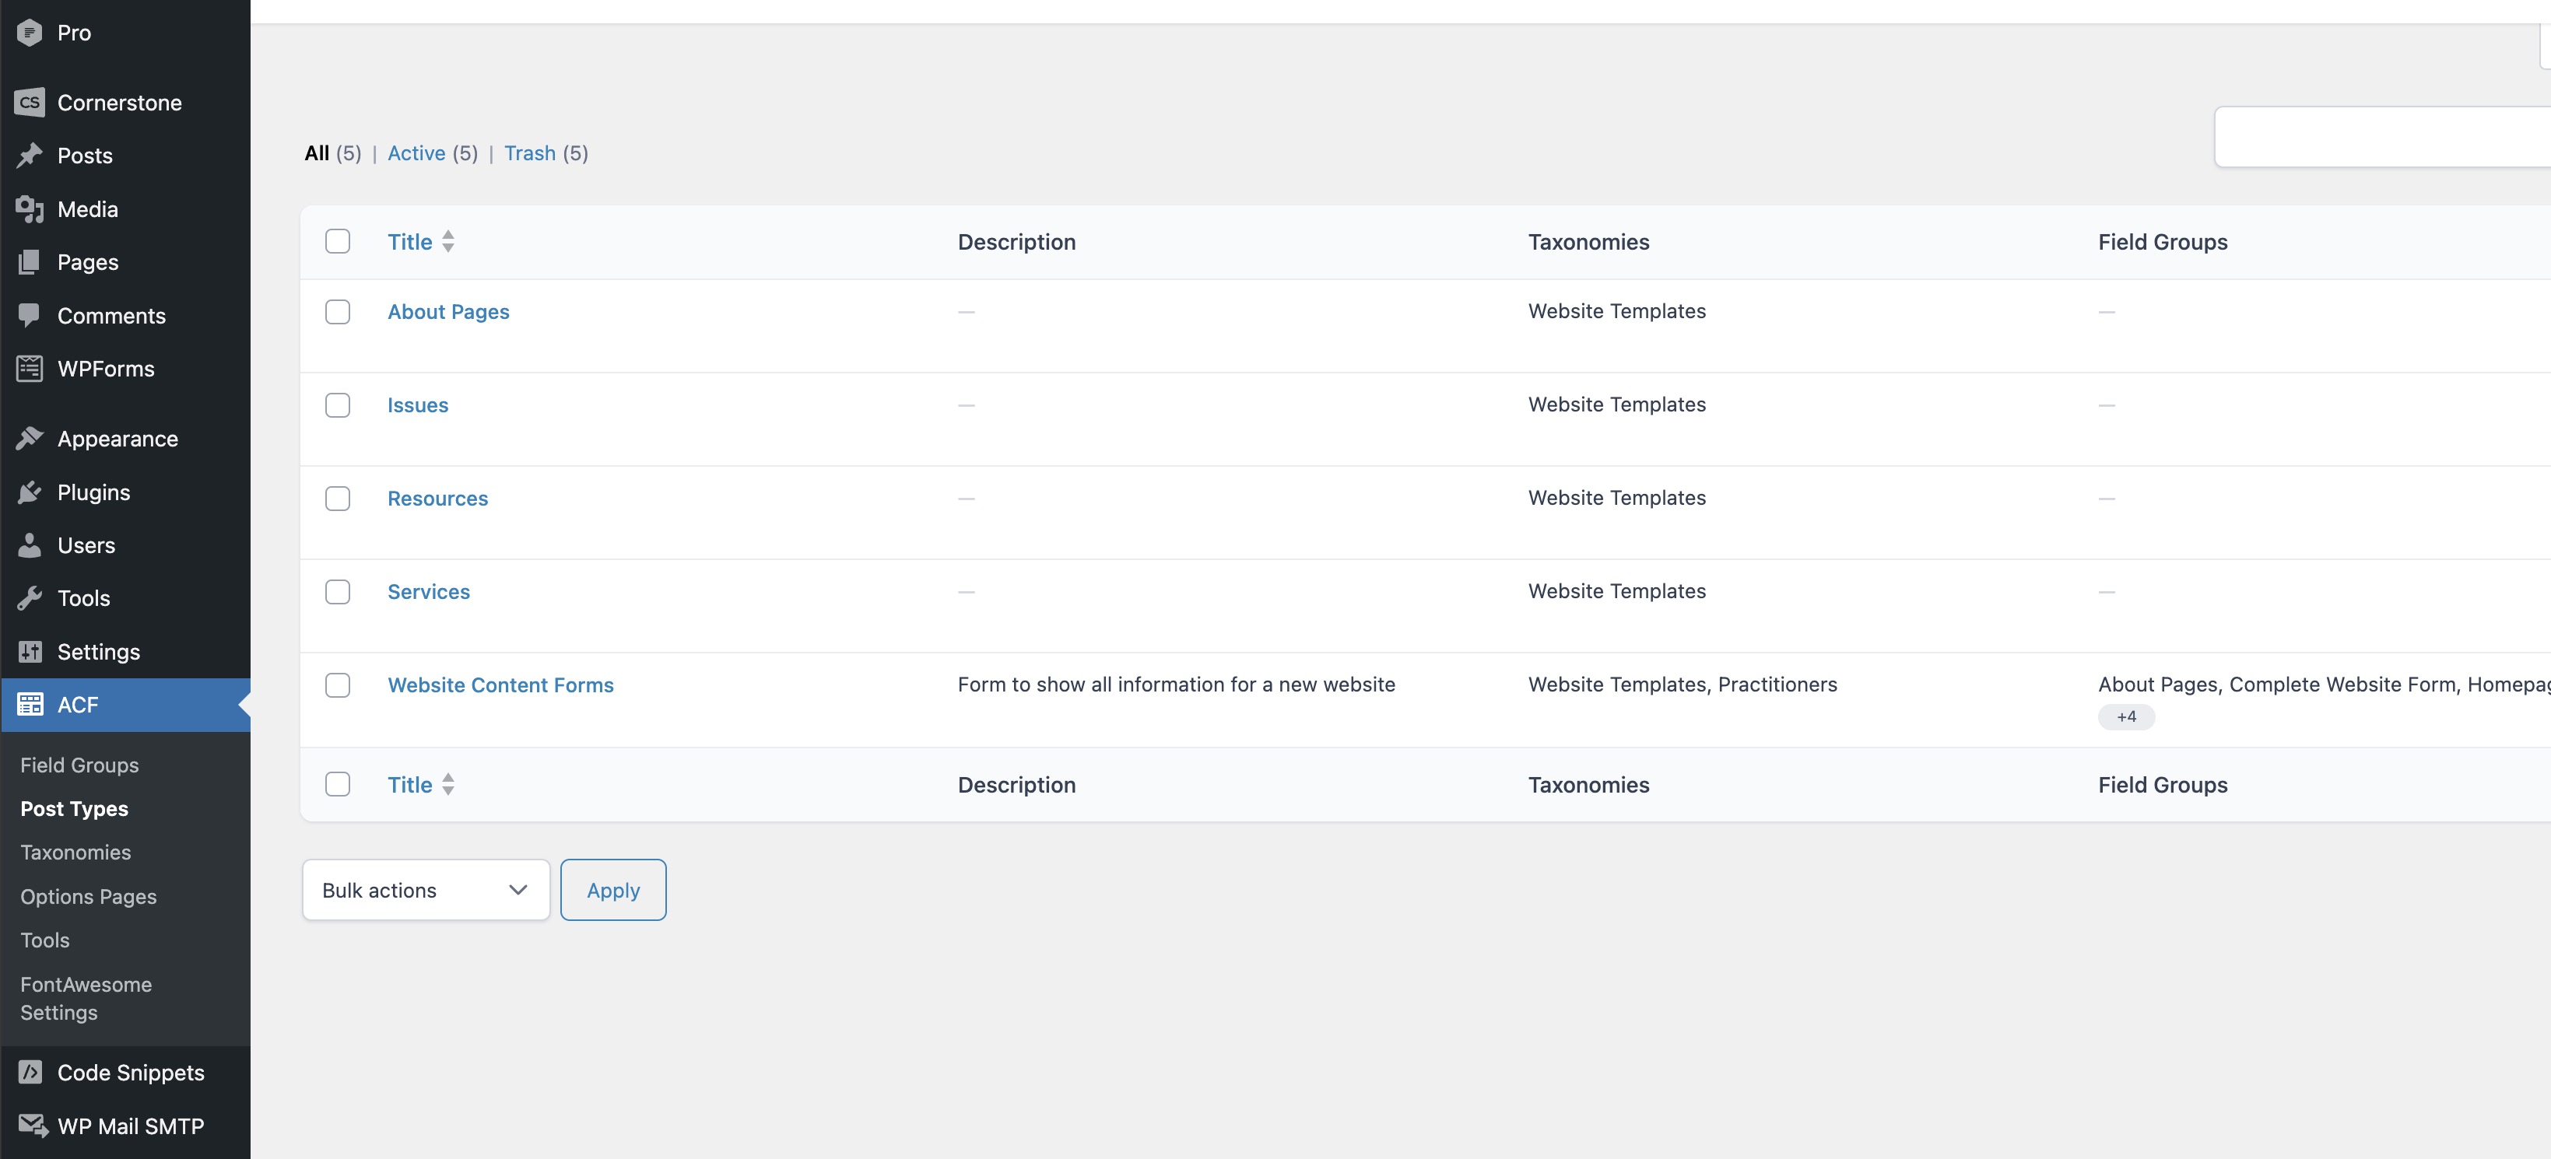The height and width of the screenshot is (1159, 2551).
Task: Open the Bulk actions dropdown
Action: [426, 890]
